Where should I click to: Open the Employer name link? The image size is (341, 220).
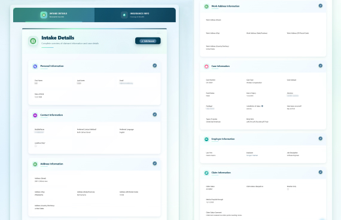[252, 155]
